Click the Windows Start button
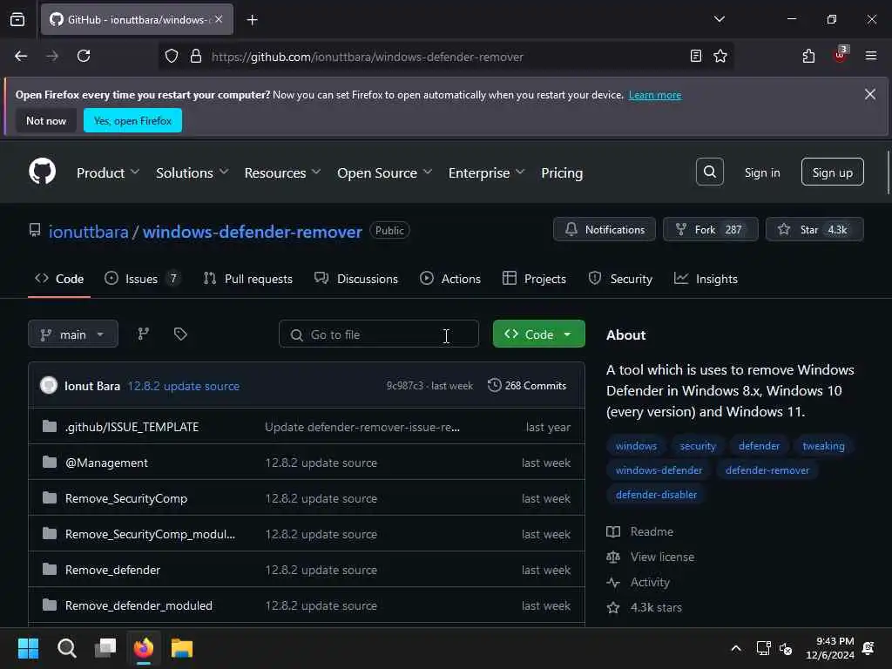Screen dimensions: 892x669 [x=28, y=648]
